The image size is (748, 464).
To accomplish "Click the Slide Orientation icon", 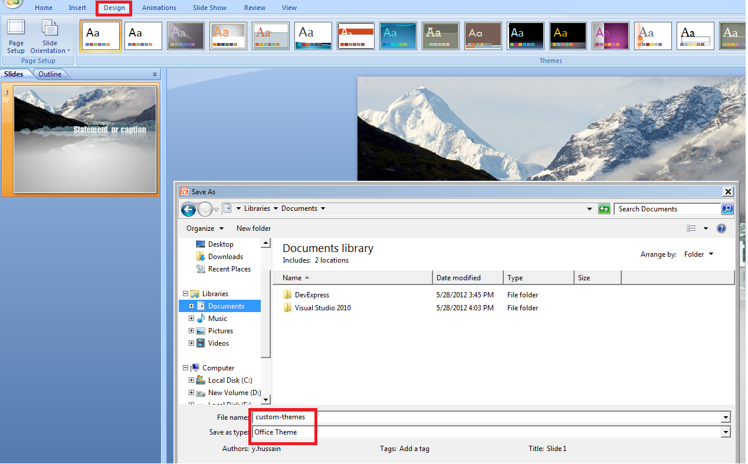I will (50, 35).
